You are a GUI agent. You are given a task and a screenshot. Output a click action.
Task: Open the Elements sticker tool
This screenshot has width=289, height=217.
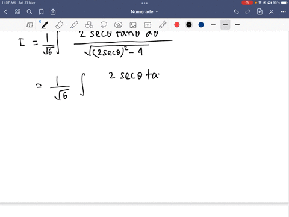coord(118,25)
